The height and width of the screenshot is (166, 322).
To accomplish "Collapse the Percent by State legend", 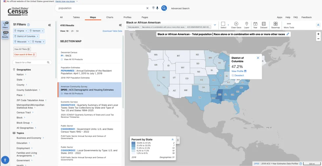I will (x=172, y=139).
